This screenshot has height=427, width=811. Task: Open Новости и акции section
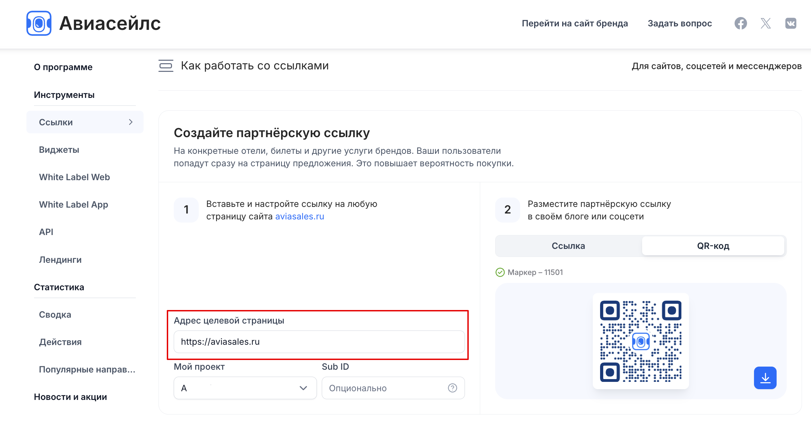pos(71,397)
